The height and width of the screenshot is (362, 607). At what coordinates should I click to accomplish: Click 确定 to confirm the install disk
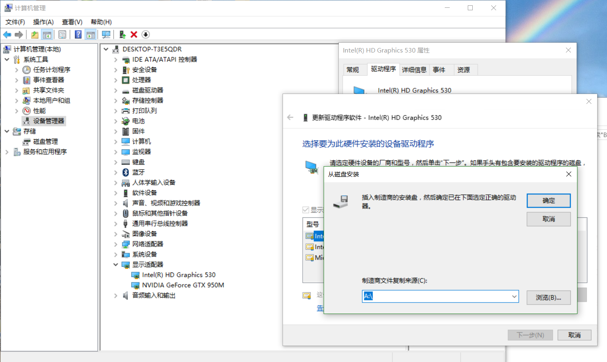click(548, 201)
